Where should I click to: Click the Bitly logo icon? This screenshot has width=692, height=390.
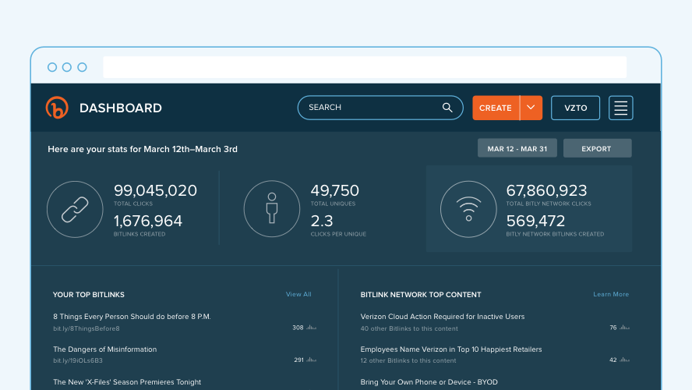57,108
